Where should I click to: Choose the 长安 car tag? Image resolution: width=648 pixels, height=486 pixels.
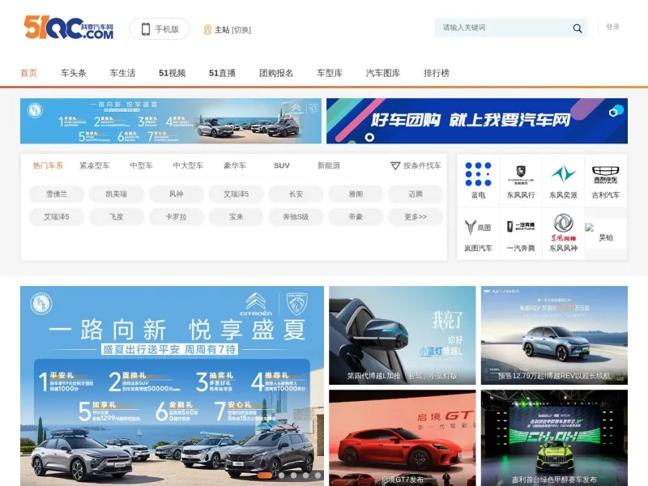click(296, 194)
